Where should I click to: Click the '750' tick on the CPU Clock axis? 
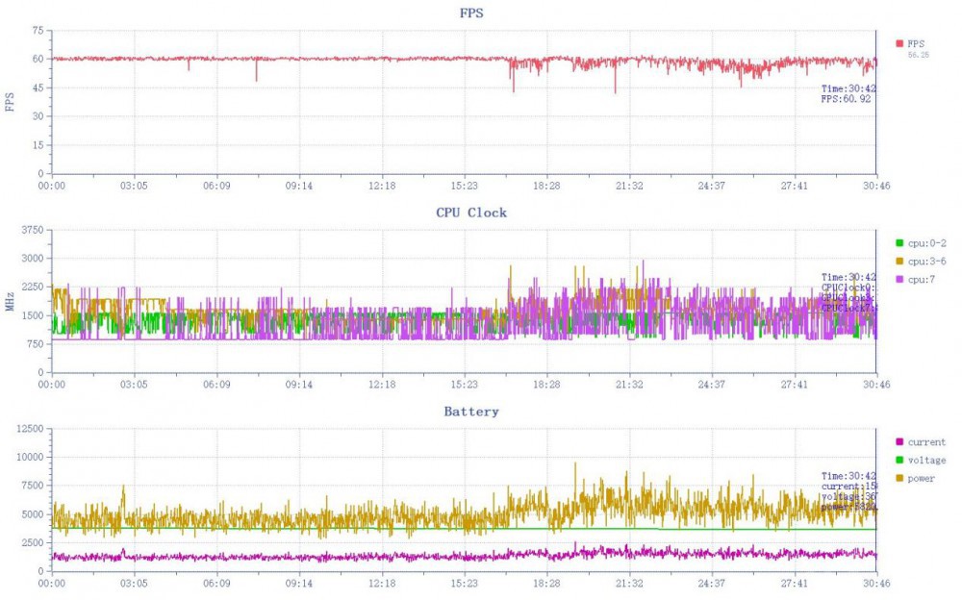(35, 343)
